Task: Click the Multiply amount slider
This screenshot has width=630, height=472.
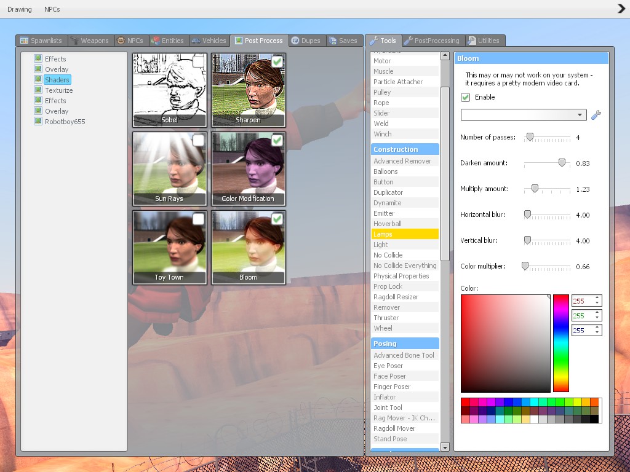Action: coord(547,189)
